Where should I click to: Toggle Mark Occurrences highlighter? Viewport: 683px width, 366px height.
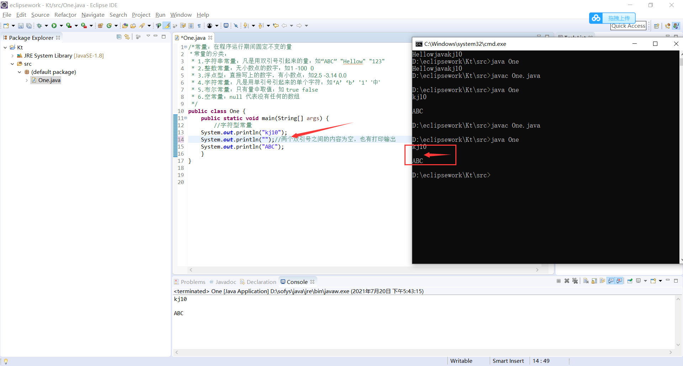[166, 26]
